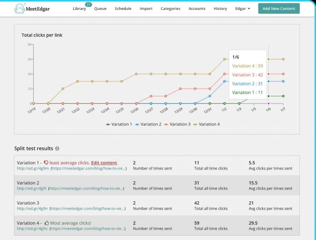
Task: Open Variation 4 full meetedgar.com blog link
Action: 87,229
